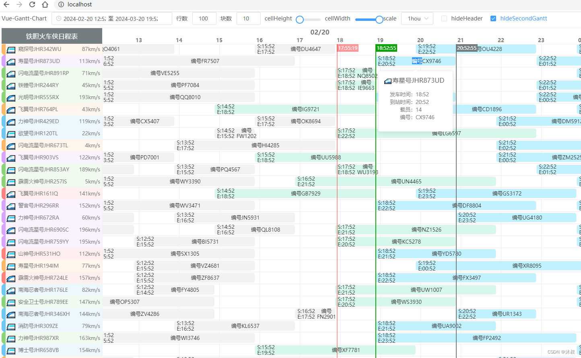The height and width of the screenshot is (358, 581).
Task: Click the 铁胆火车侠日程表 header cell
Action: pyautogui.click(x=52, y=36)
